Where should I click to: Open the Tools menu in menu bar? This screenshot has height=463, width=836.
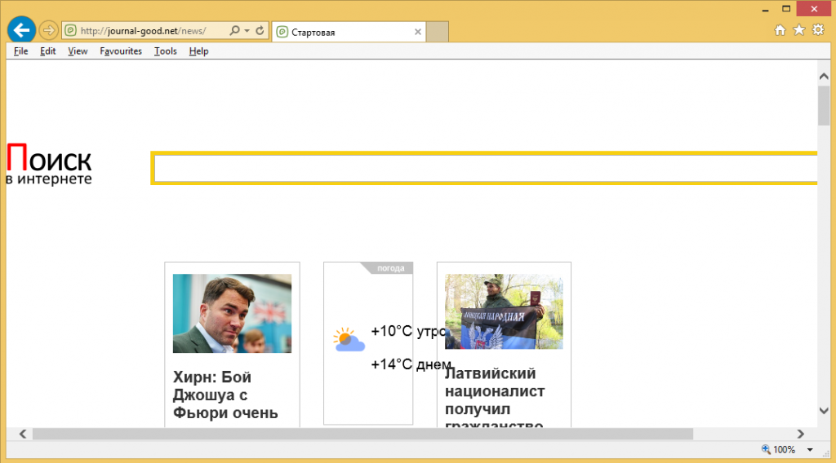165,51
